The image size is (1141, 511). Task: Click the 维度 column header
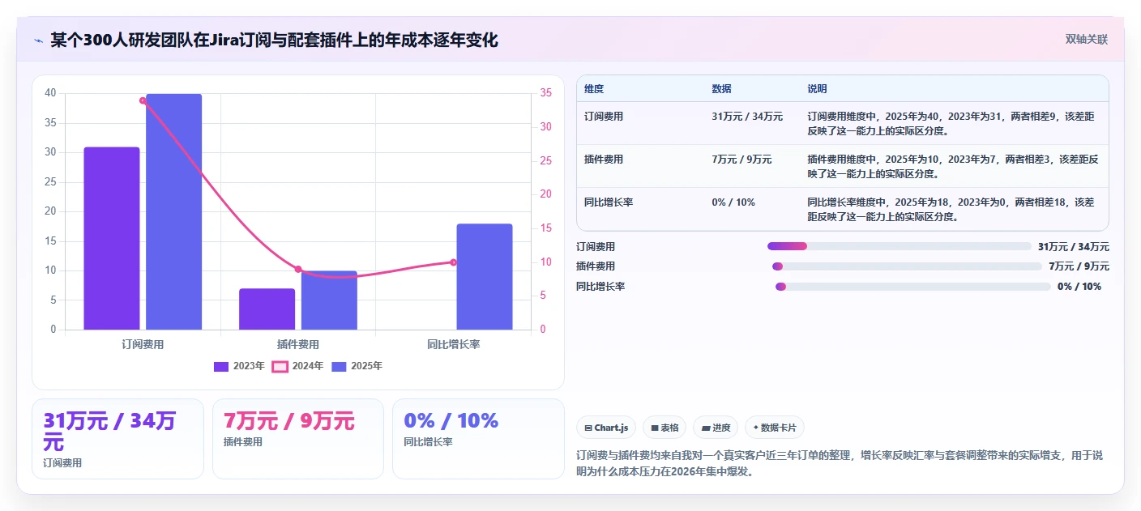(594, 89)
